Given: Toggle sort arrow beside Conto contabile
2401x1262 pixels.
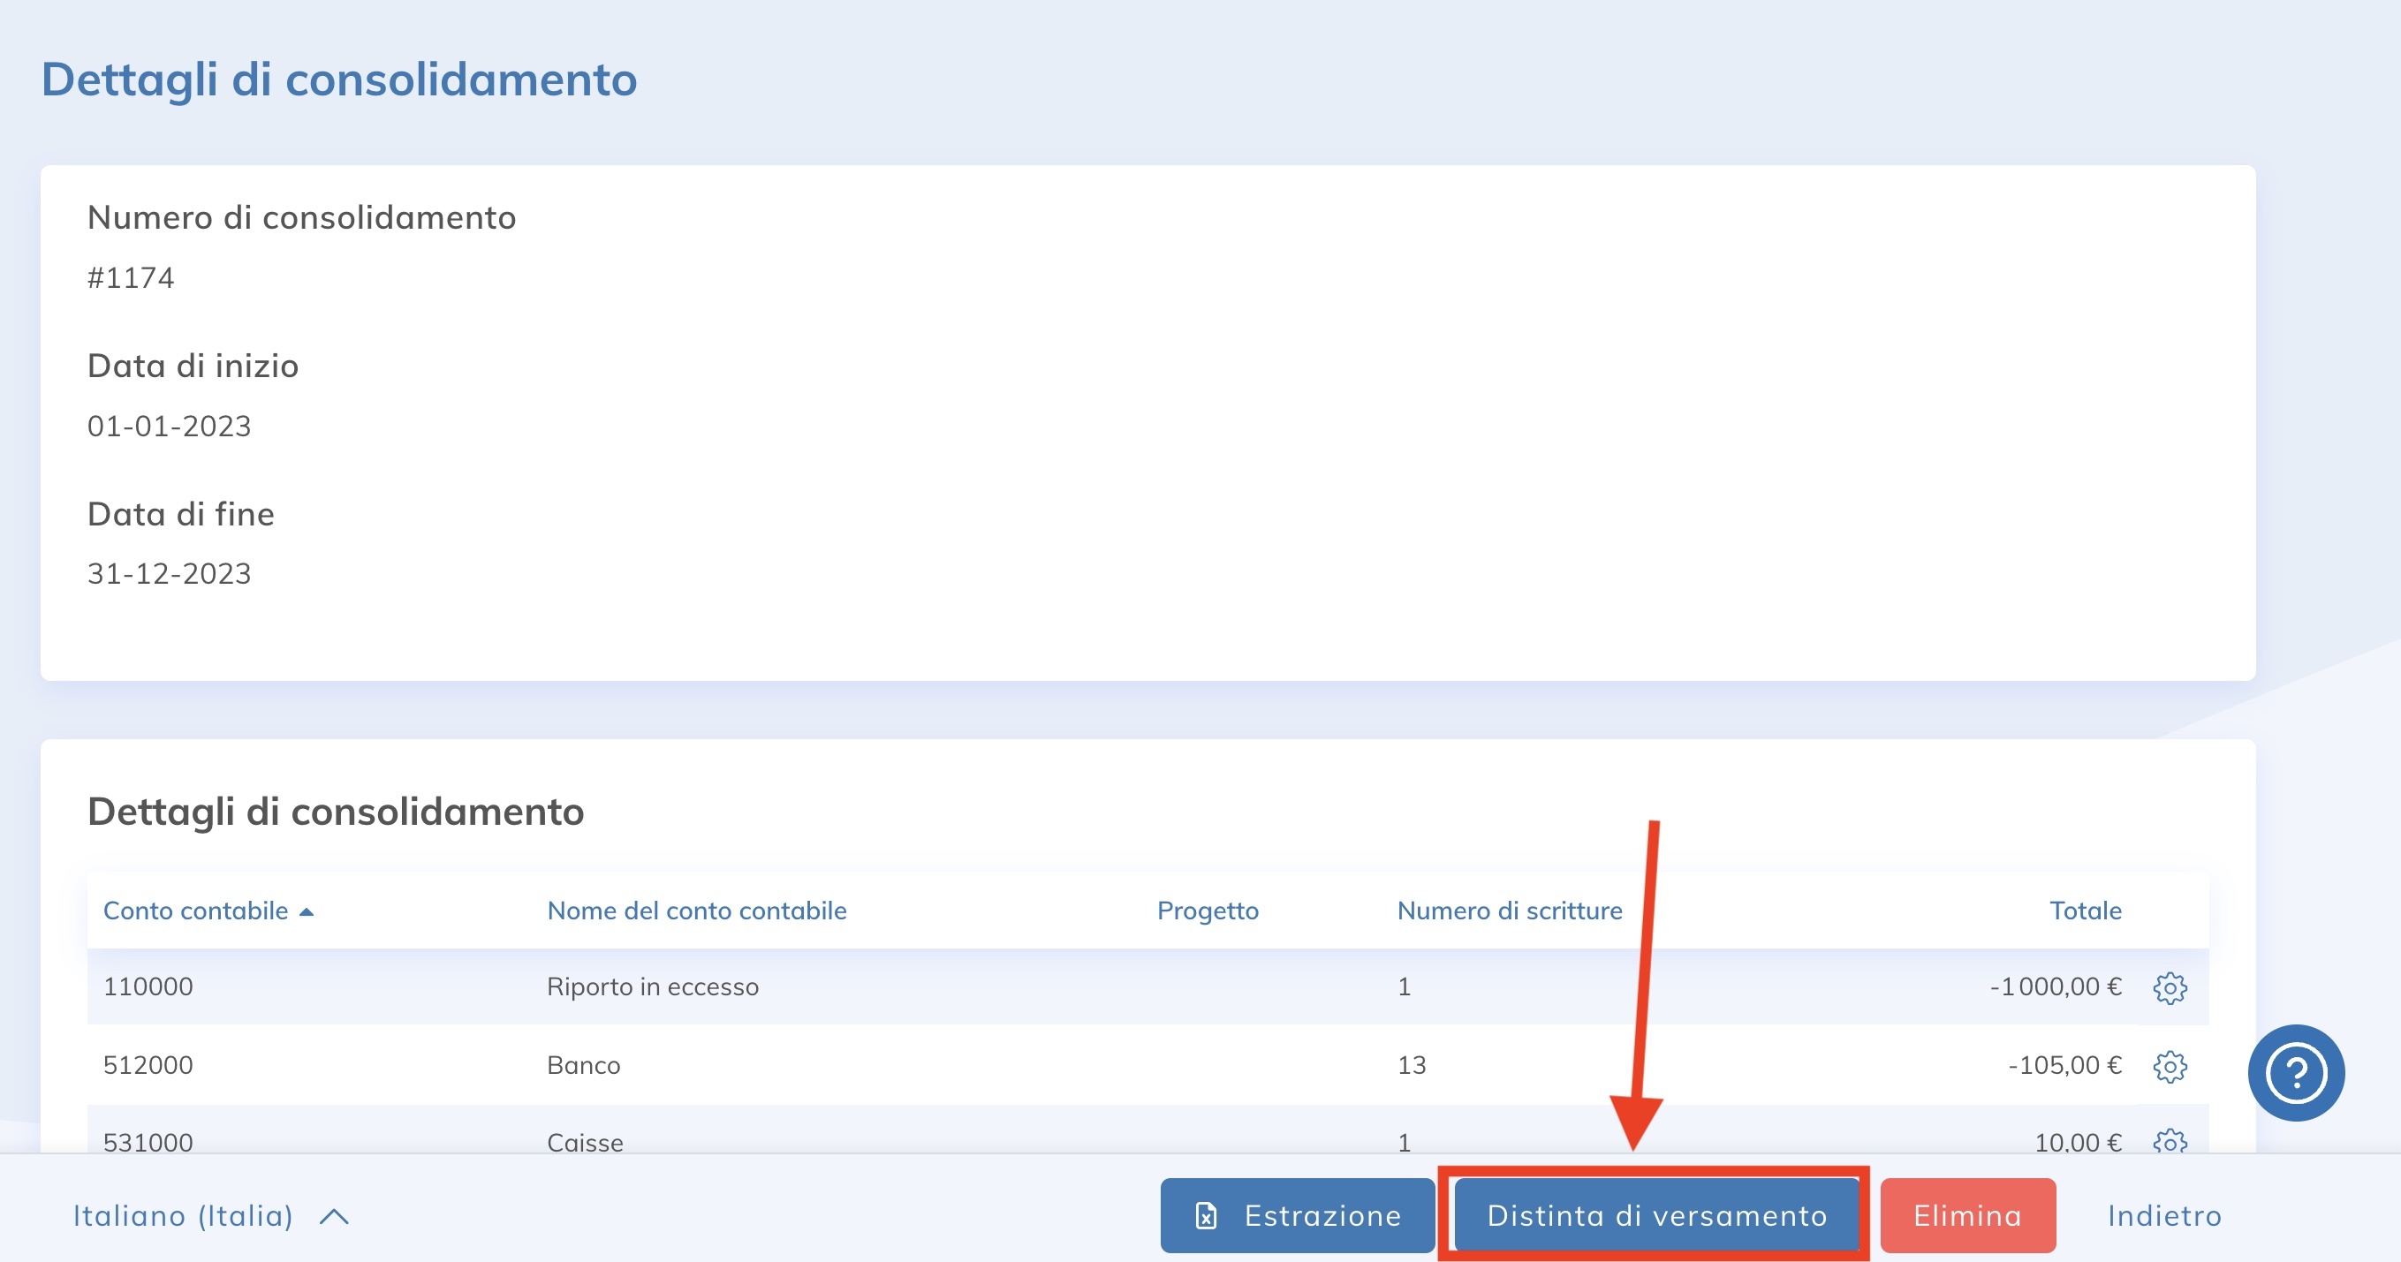Looking at the screenshot, I should [306, 911].
